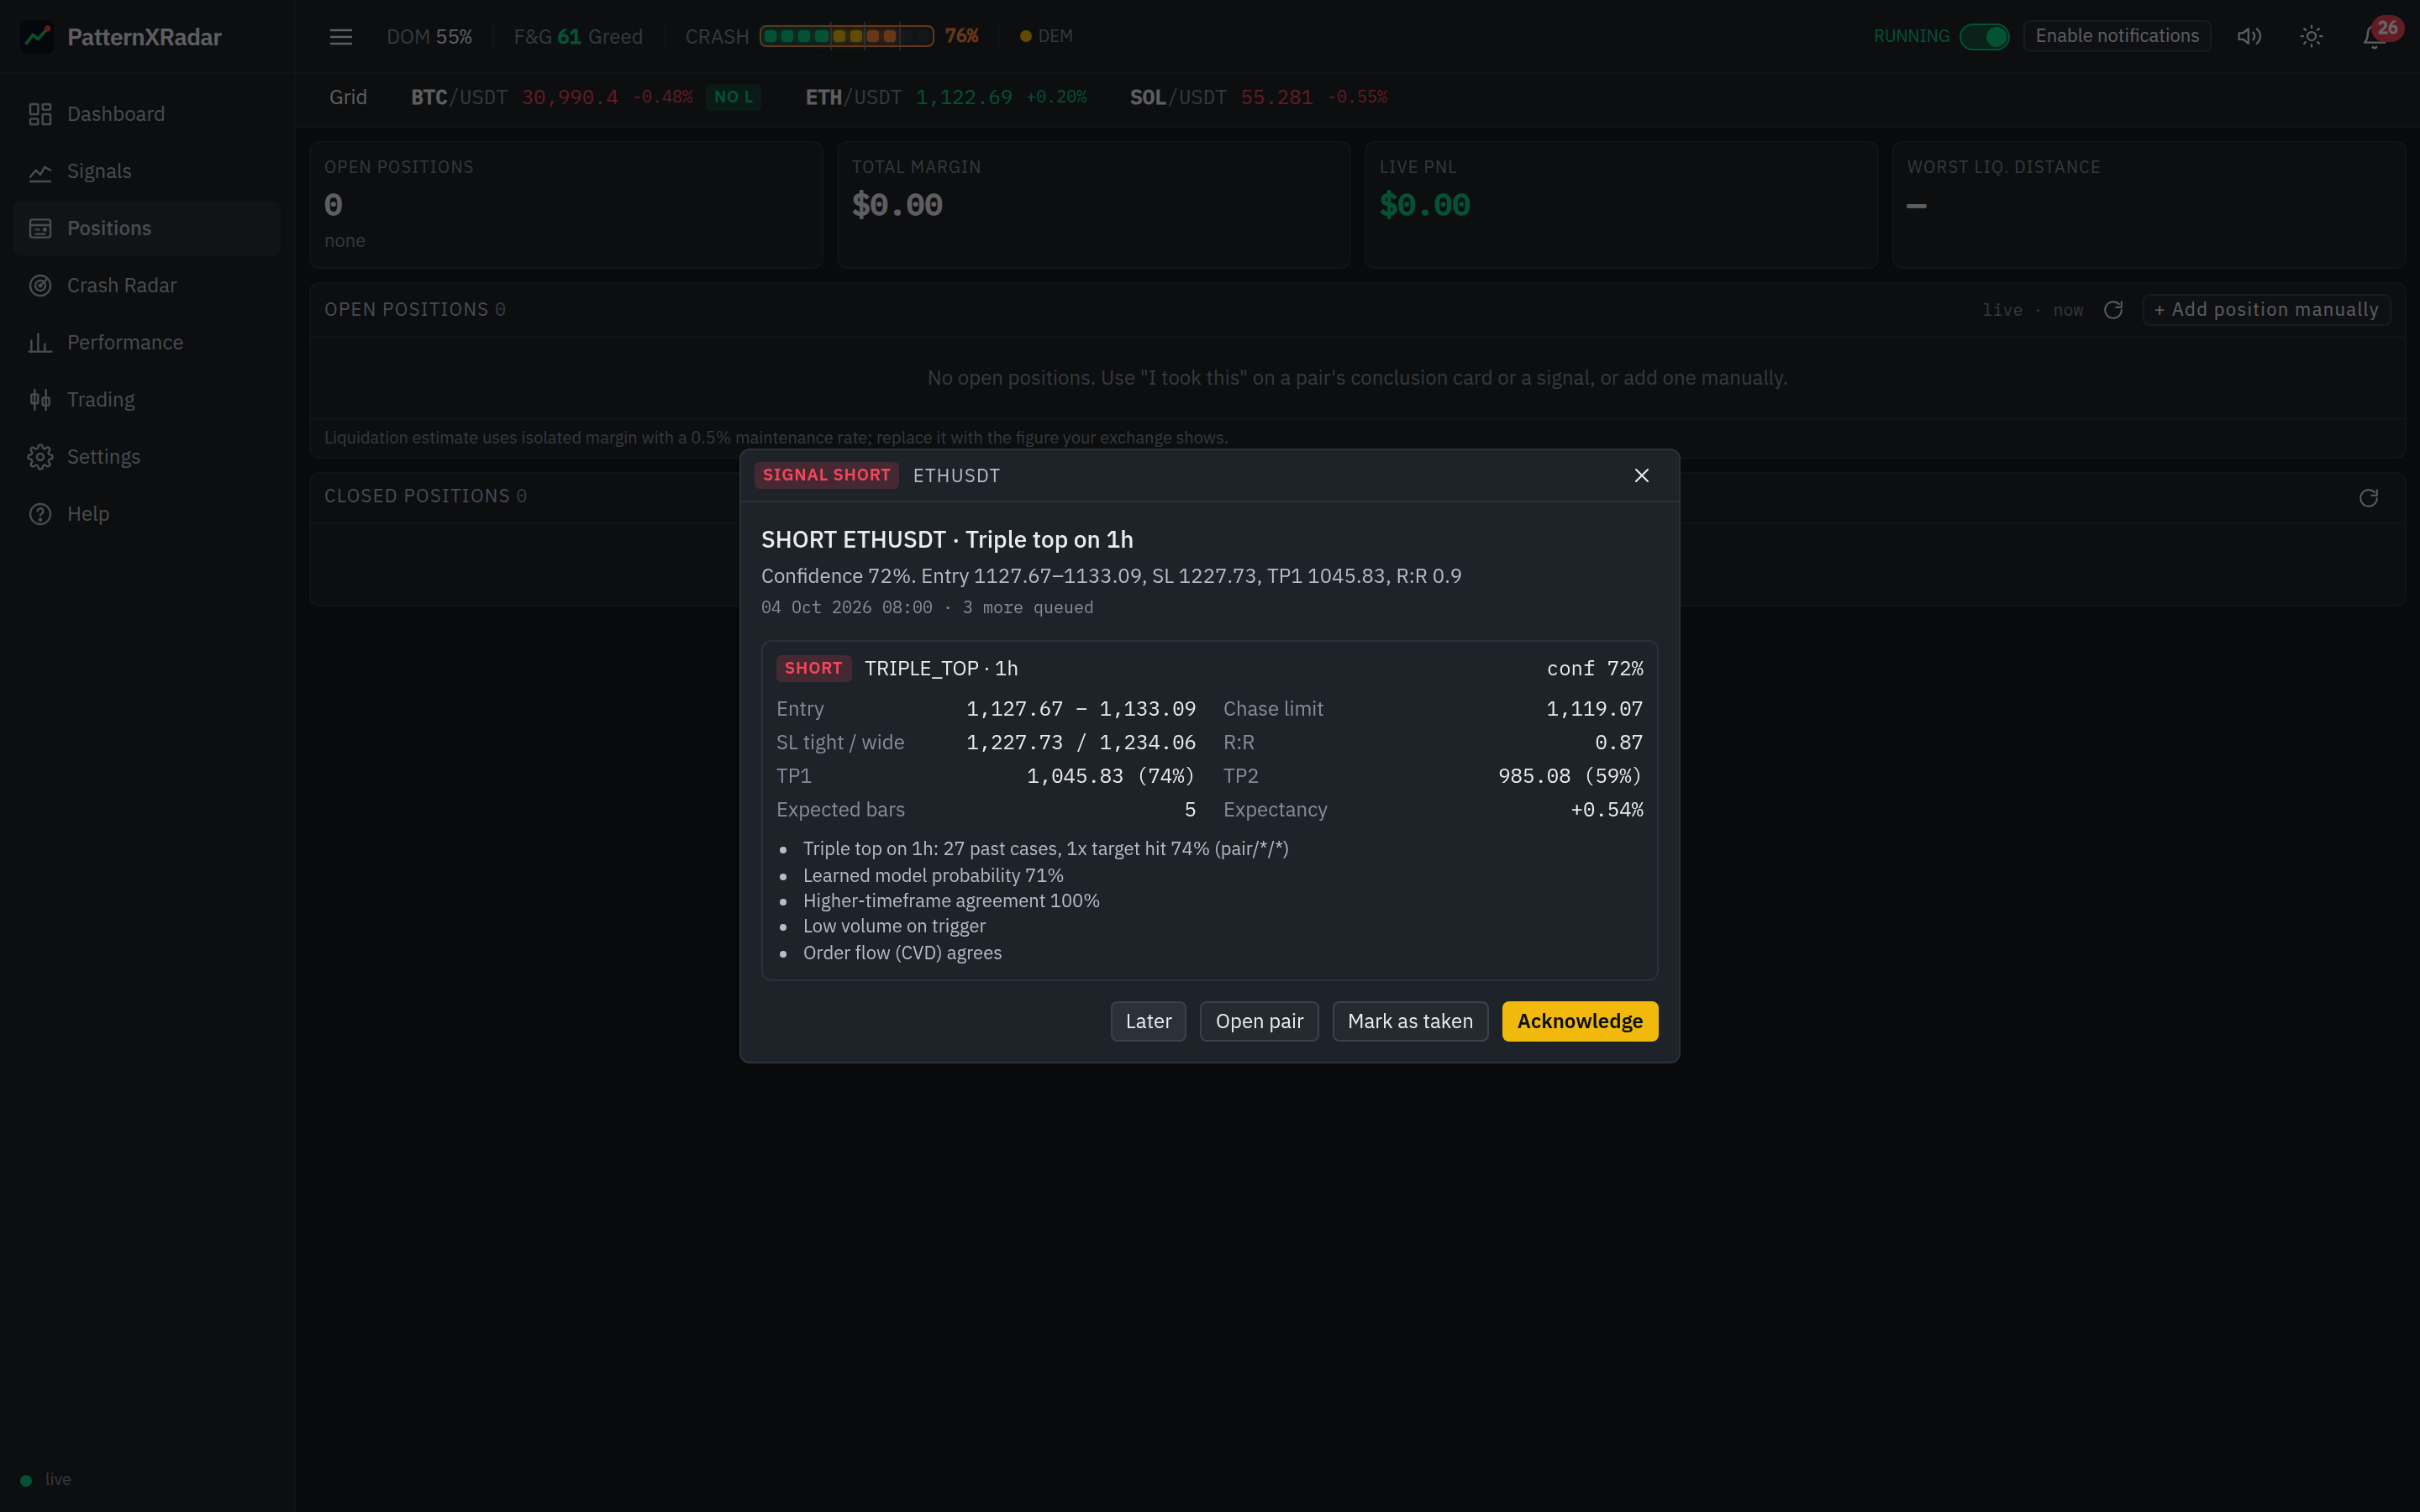Screen dimensions: 2420x1512
Task: Go to the Signals page
Action: pyautogui.click(x=147, y=171)
